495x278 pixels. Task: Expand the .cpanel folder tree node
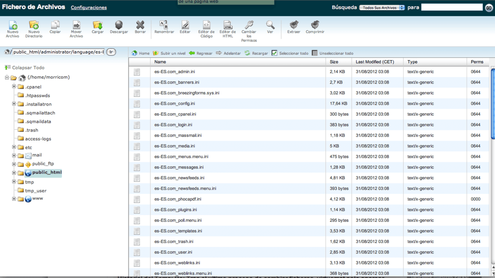point(14,87)
